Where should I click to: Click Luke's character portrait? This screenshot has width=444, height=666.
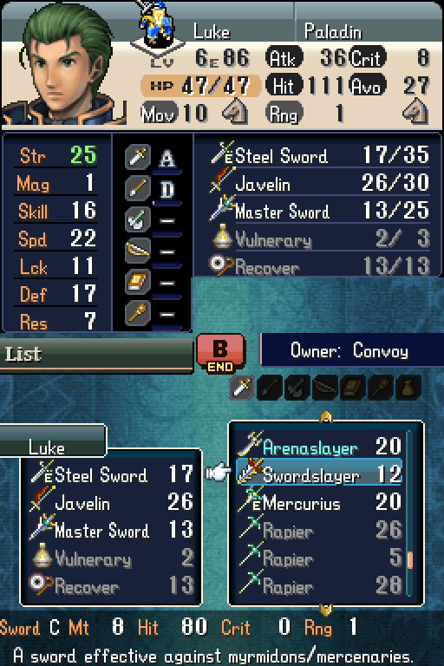63,64
